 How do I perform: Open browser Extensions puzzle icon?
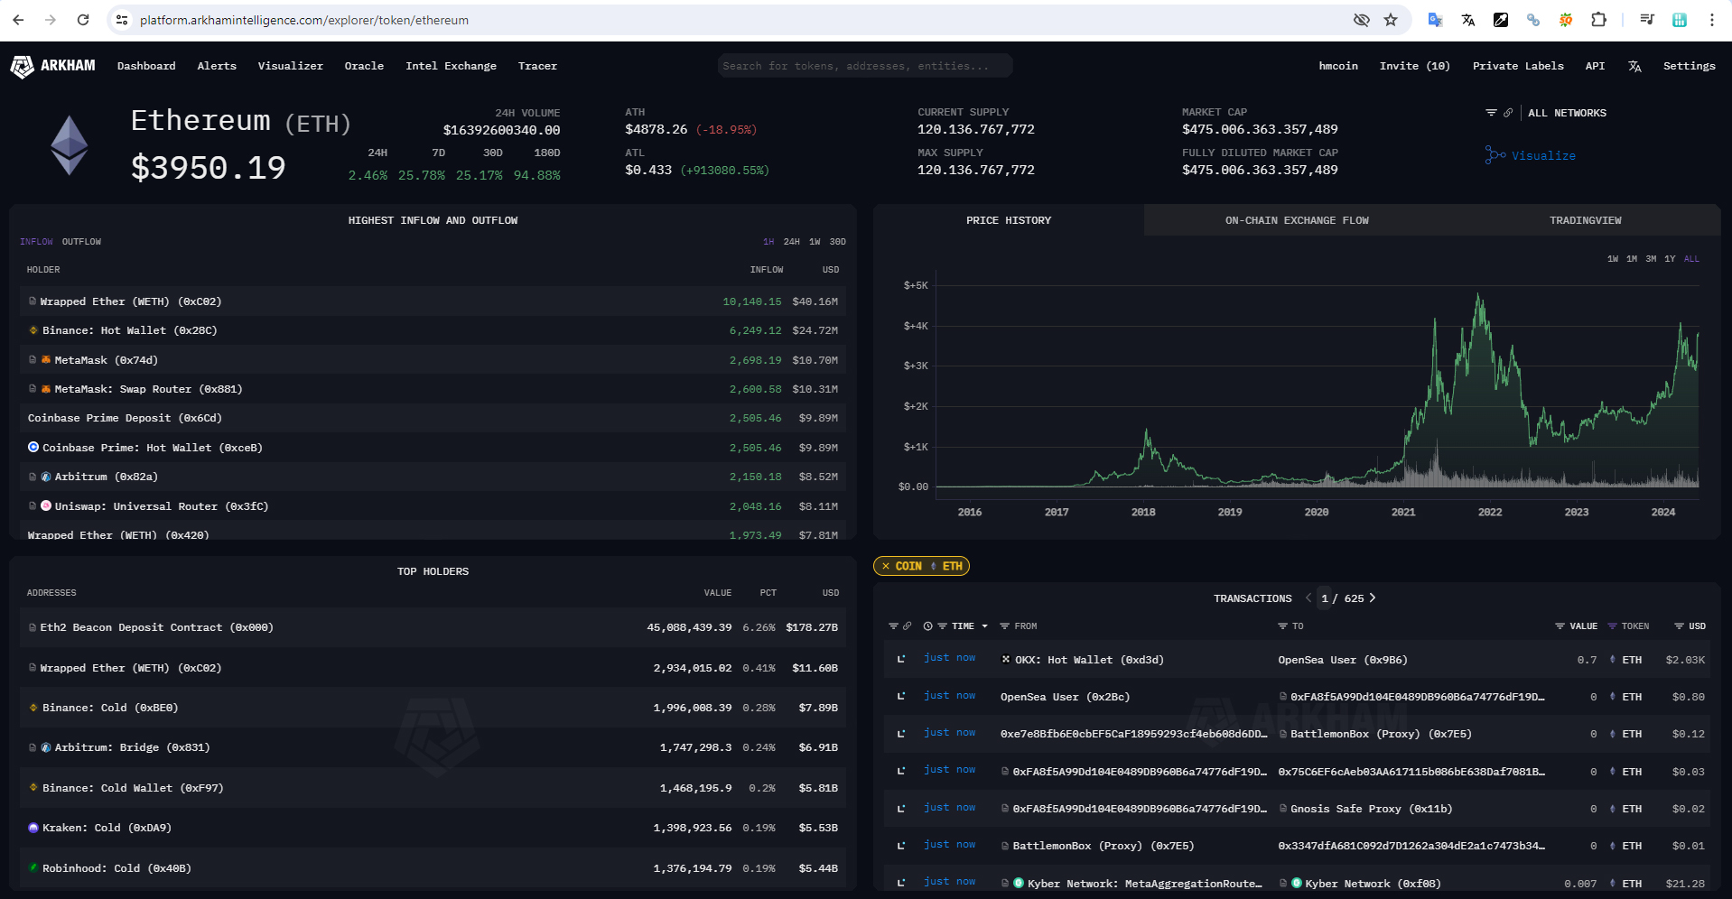point(1598,20)
